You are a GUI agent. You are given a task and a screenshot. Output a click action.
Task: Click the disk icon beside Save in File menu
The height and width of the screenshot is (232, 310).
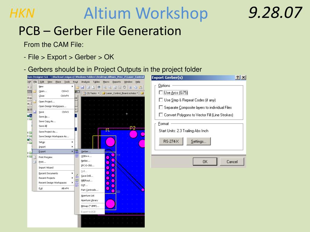coord(35,112)
